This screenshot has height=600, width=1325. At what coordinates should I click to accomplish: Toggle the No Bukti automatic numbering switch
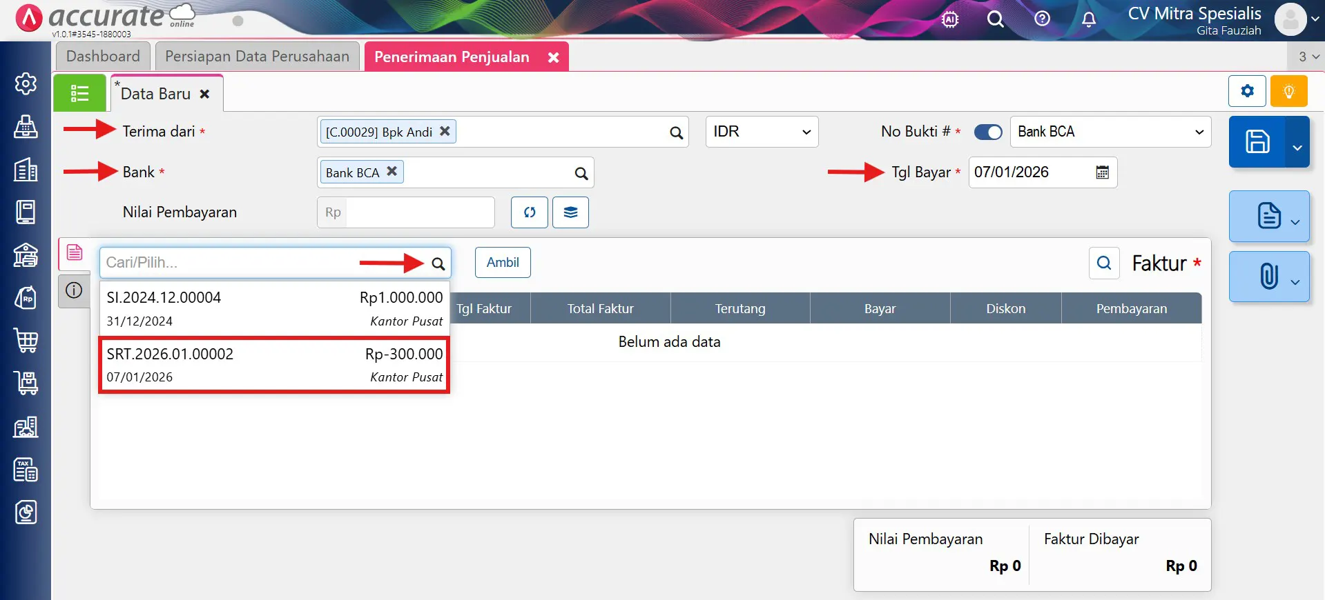click(x=987, y=132)
